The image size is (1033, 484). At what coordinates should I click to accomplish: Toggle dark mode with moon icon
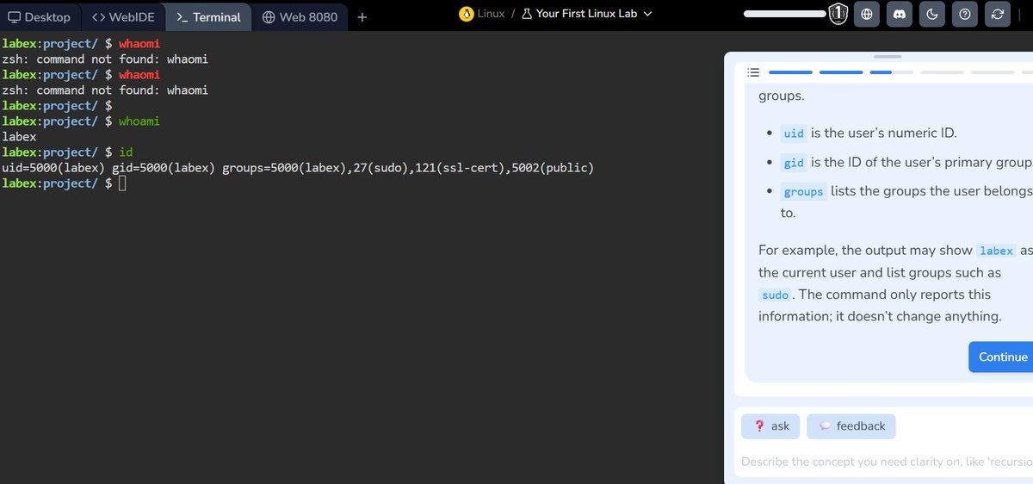[933, 14]
